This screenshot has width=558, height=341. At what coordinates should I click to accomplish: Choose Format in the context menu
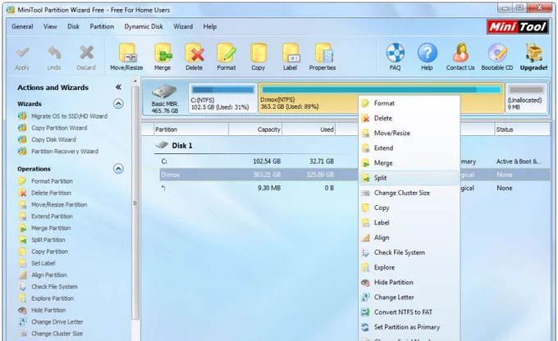pyautogui.click(x=409, y=103)
